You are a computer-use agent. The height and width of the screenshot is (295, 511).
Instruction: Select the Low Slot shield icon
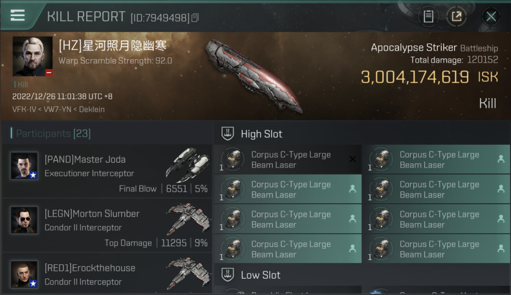coord(228,275)
